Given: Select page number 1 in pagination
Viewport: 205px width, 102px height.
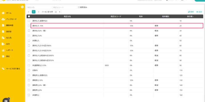Looking at the screenshot, I should [34, 12].
